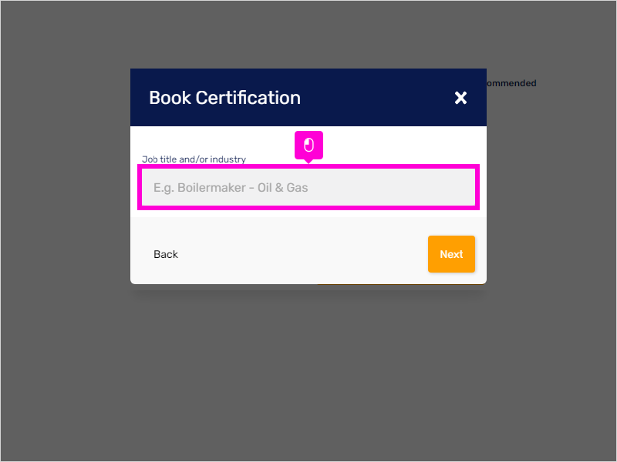617x462 pixels.
Task: Click the dimmed backdrop below the dialog
Action: (x=308, y=373)
